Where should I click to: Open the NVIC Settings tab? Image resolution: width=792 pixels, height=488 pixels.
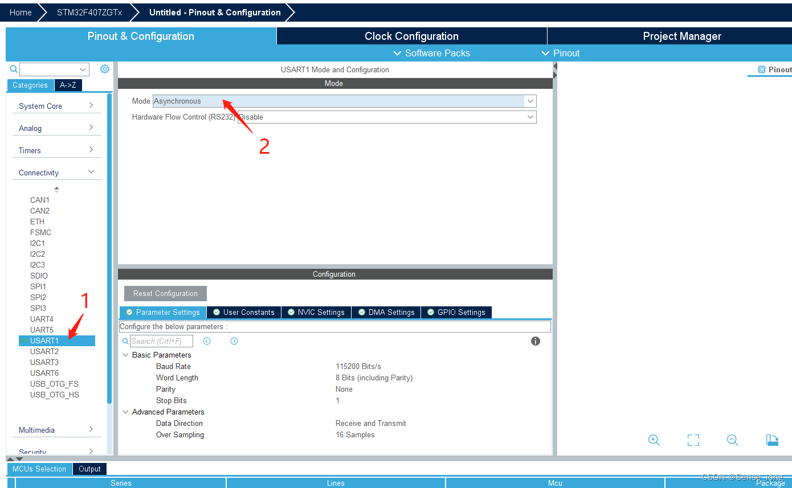tap(316, 312)
